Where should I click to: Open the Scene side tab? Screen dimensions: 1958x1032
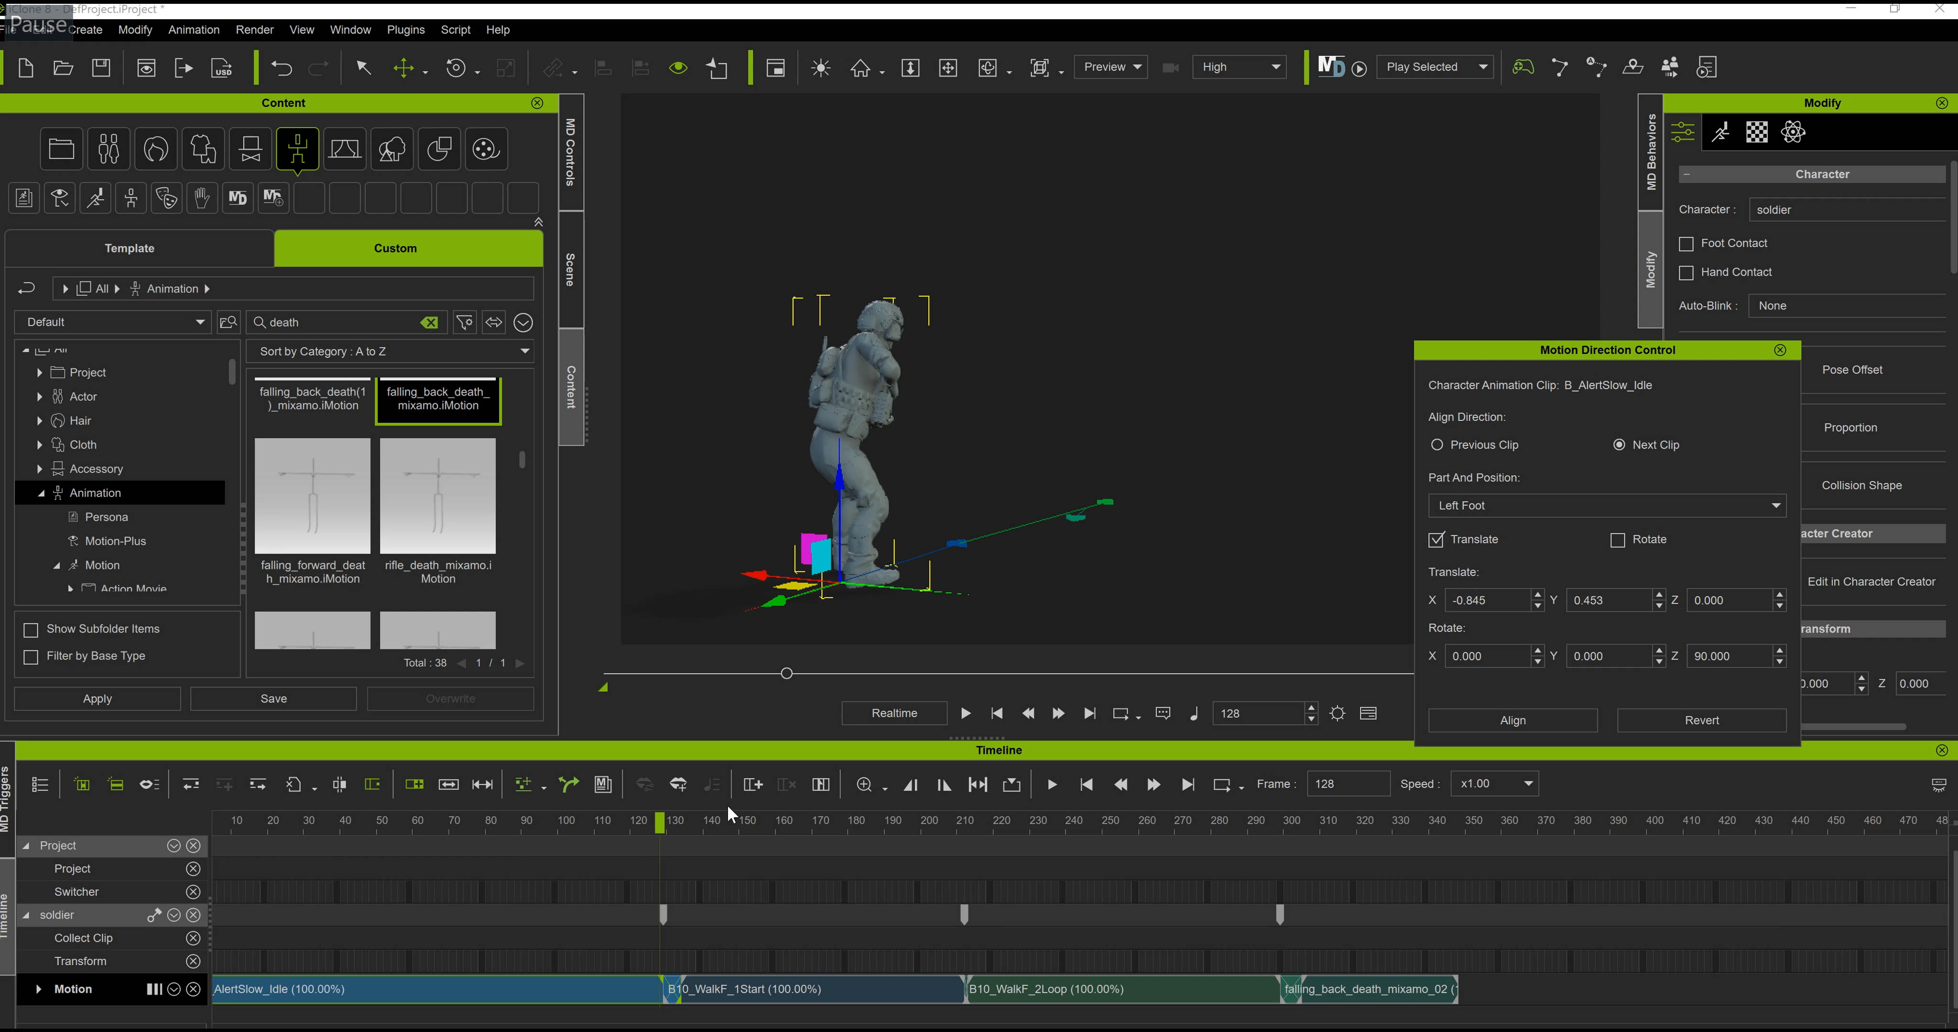coord(571,270)
